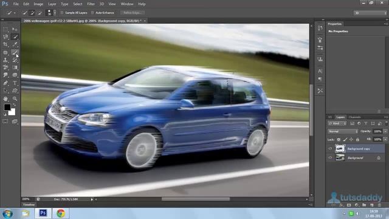This screenshot has height=219, width=389.
Task: Select the Clone Stamp tool
Action: pos(5,60)
